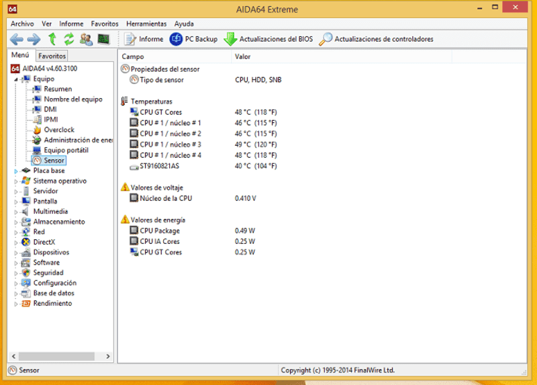Click the Valores de voltaje warning icon
The width and height of the screenshot is (537, 385).
pyautogui.click(x=125, y=187)
